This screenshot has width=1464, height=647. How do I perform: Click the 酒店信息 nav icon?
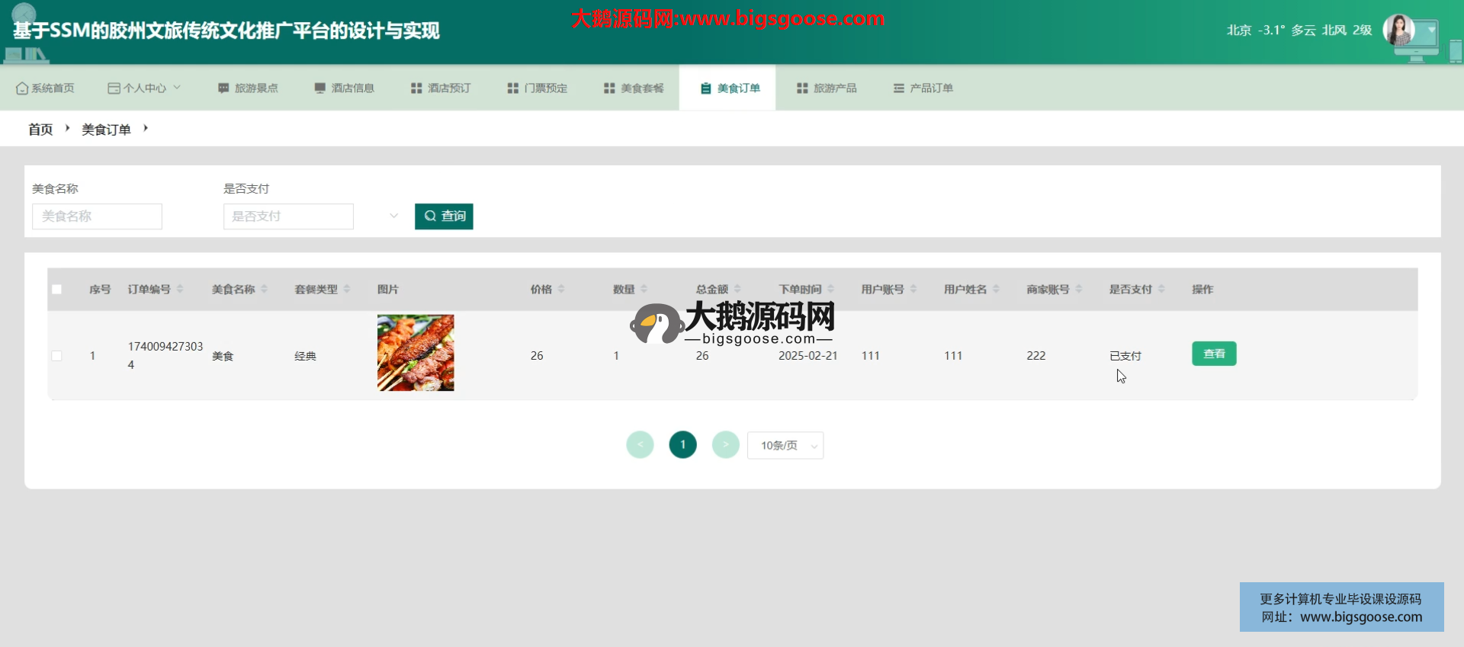pyautogui.click(x=320, y=88)
